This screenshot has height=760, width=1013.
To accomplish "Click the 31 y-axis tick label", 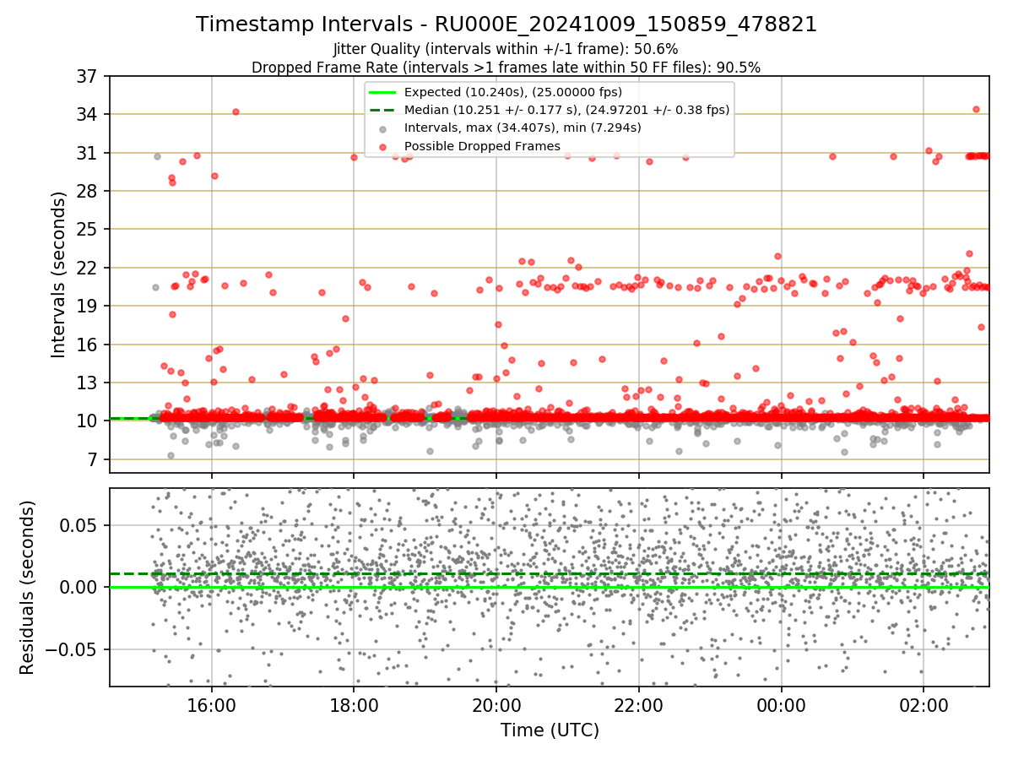I will [89, 153].
